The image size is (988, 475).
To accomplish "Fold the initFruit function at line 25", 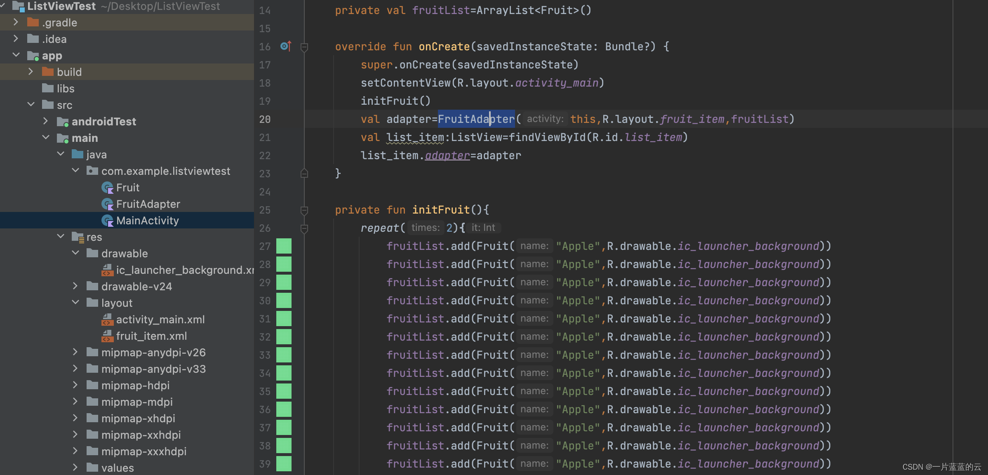I will [x=304, y=210].
